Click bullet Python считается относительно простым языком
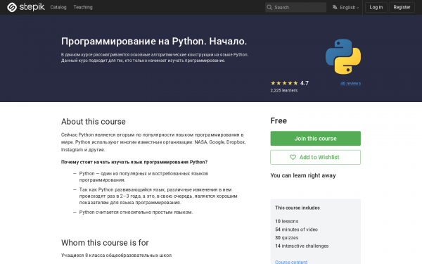Image resolution: width=422 pixels, height=264 pixels. 136,213
